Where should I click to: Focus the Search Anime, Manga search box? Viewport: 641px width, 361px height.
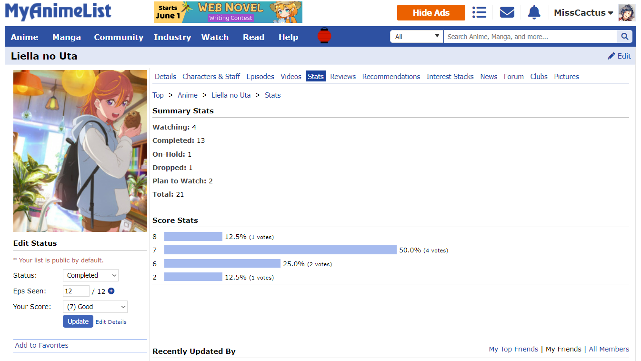tap(530, 37)
